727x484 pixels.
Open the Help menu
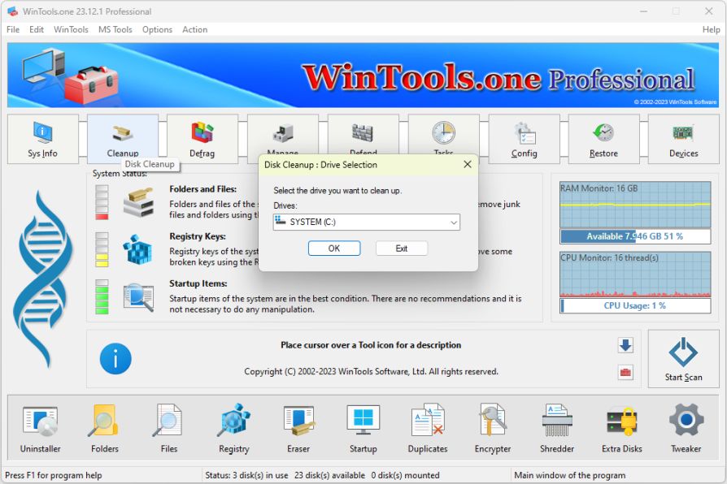click(x=711, y=30)
